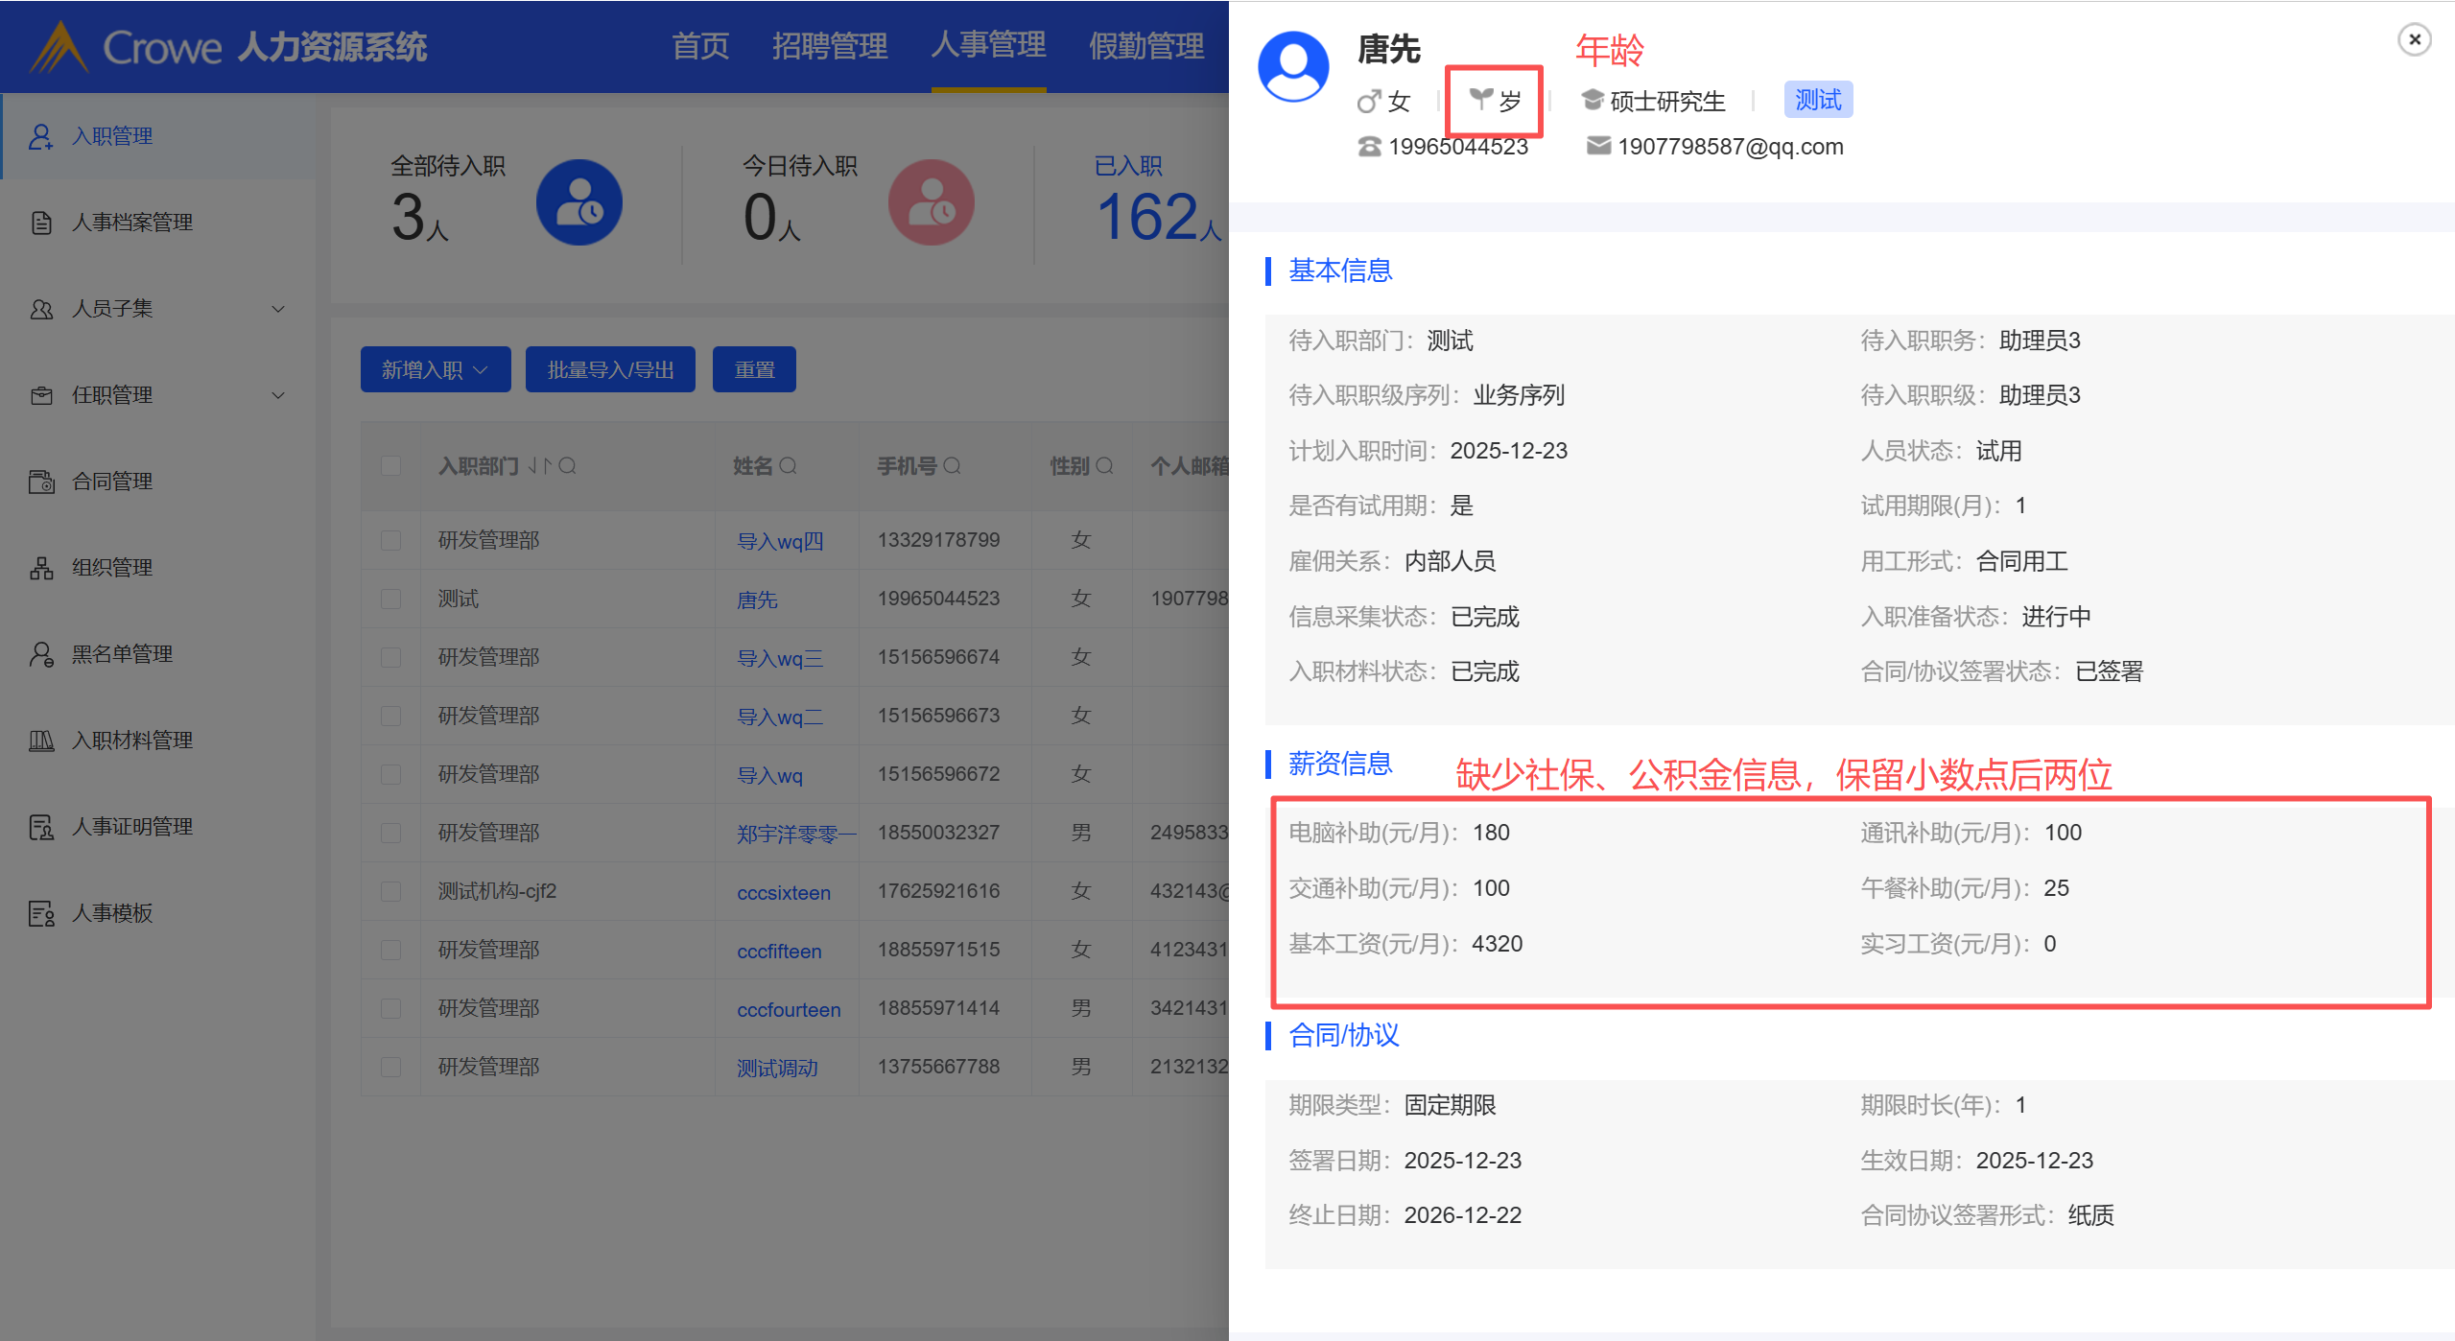Click the 黑名单管理 sidebar icon
This screenshot has width=2455, height=1341.
pos(40,654)
